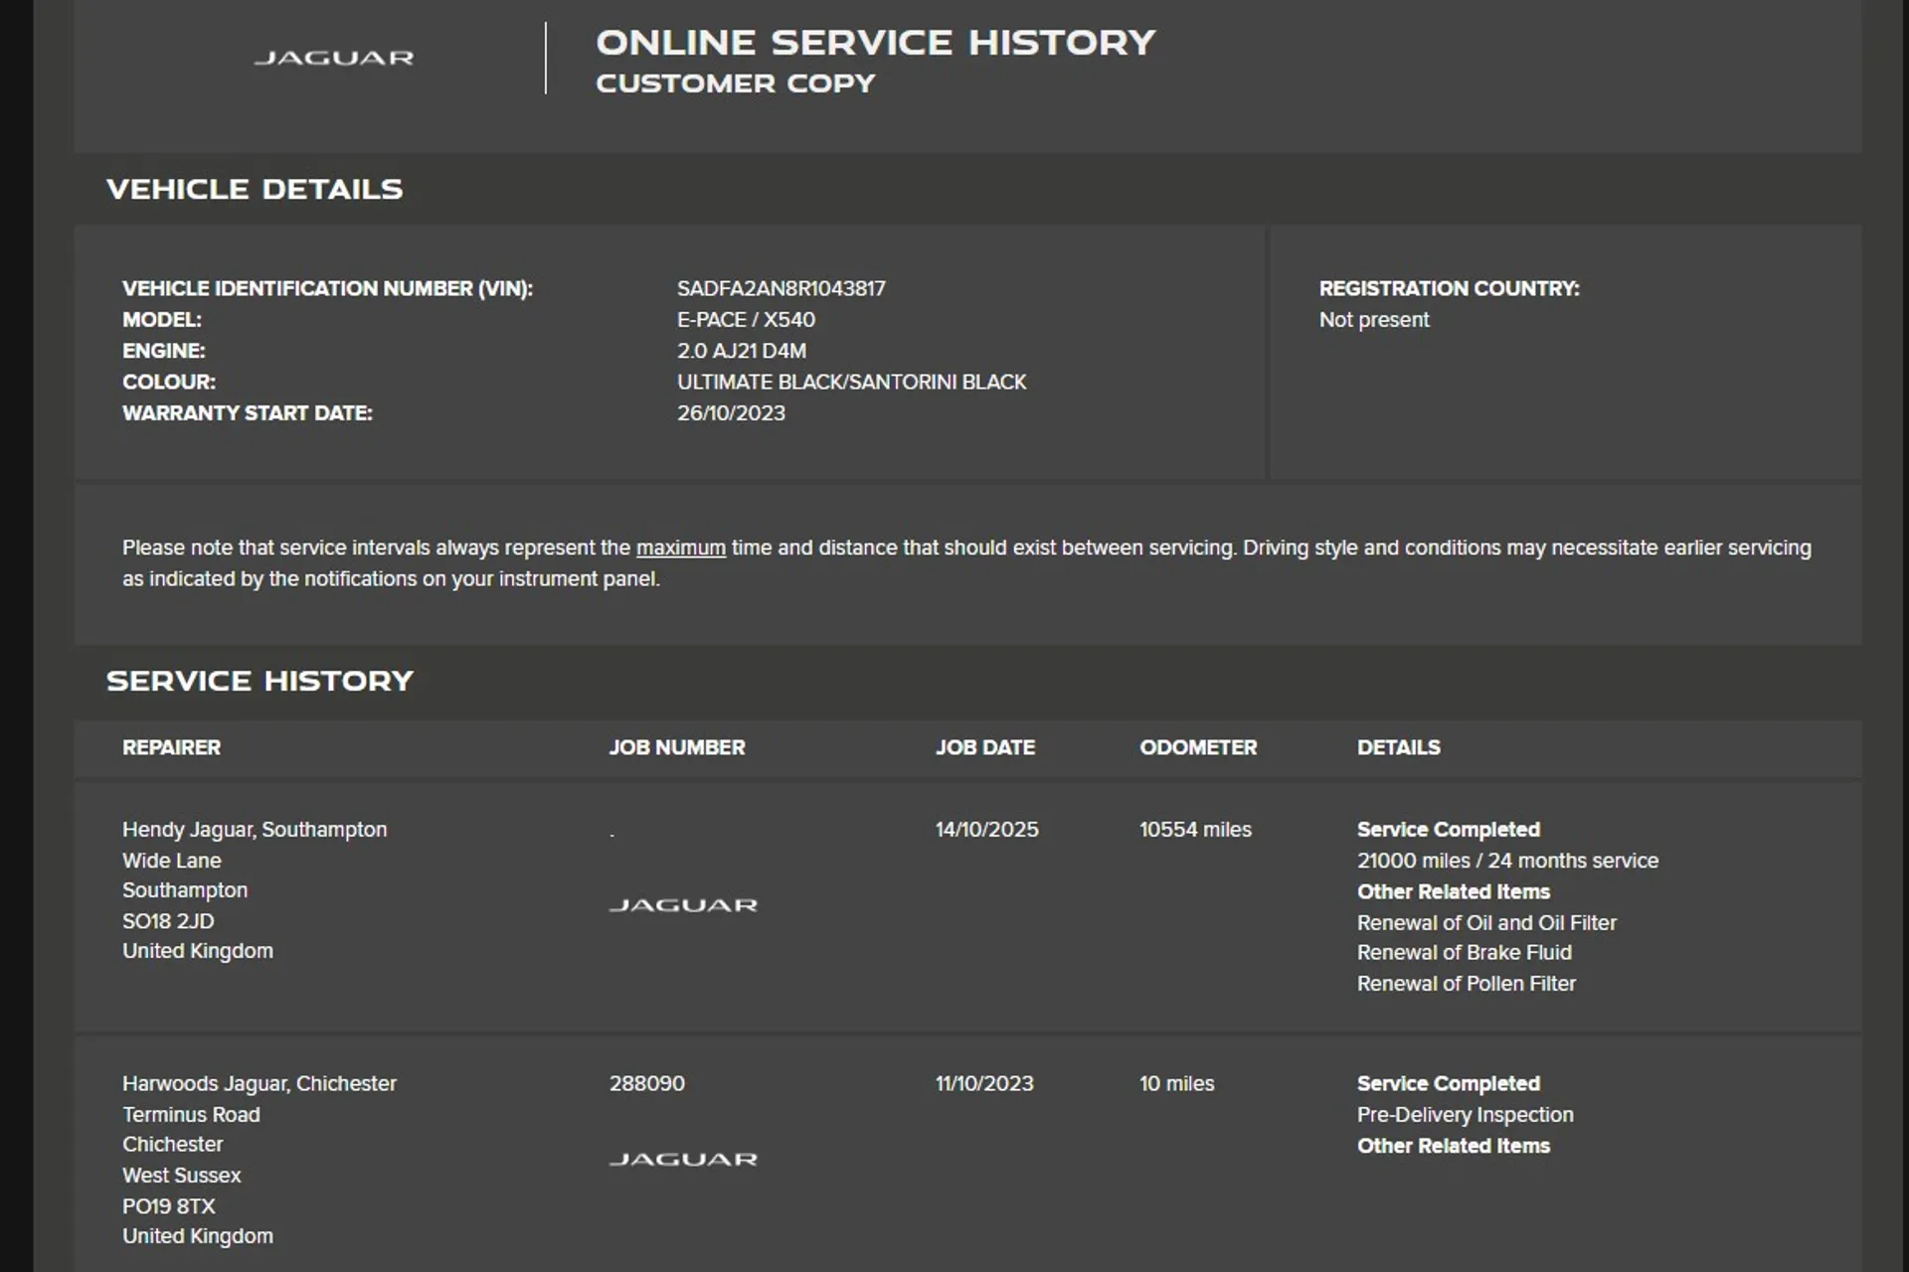This screenshot has width=1909, height=1272.
Task: Click the "REGISTRATION COUNTRY:" label
Action: tap(1450, 288)
